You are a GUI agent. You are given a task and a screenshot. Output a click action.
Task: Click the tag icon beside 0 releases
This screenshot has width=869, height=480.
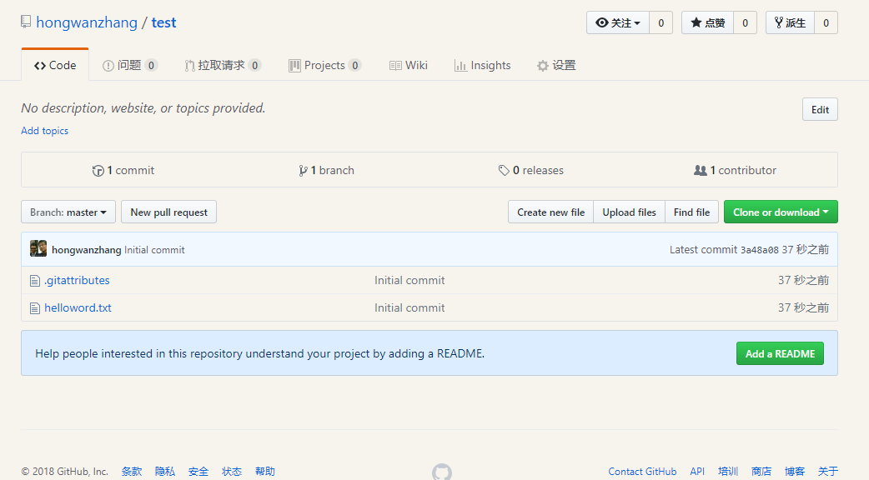[x=504, y=171]
